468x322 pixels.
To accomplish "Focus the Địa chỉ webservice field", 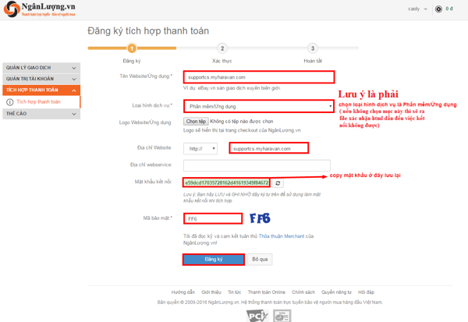I will point(257,165).
